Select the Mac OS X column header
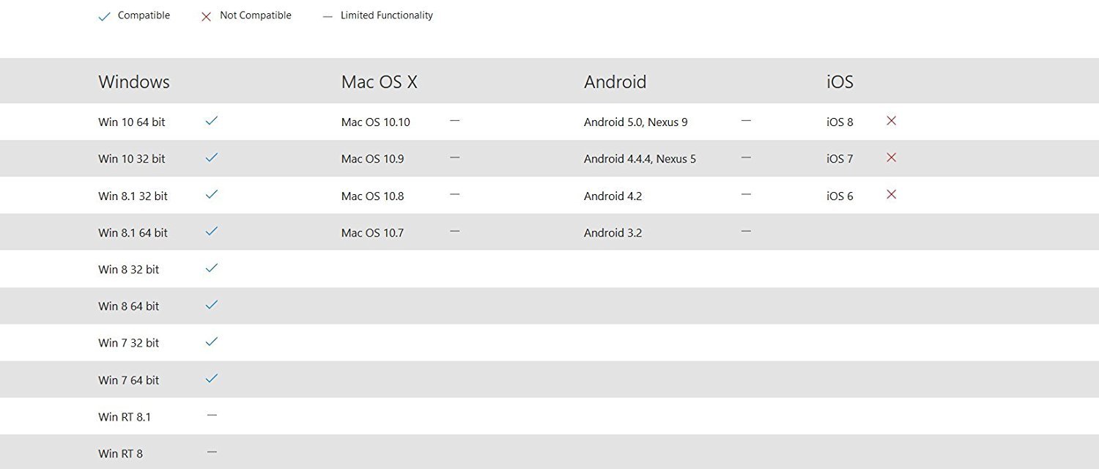1099x469 pixels. (x=379, y=82)
